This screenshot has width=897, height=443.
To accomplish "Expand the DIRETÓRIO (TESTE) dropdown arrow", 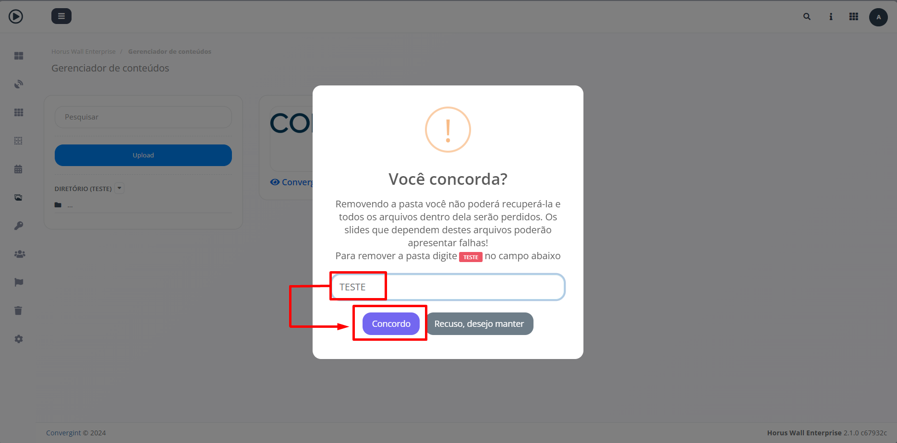I will pyautogui.click(x=120, y=188).
